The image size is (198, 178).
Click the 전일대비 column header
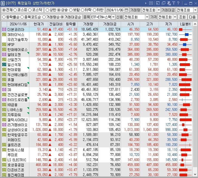pos(56,24)
